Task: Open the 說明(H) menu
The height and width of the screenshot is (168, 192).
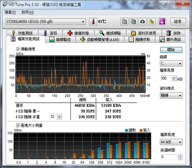Action: tap(28, 12)
